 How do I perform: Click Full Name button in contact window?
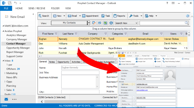point(126,70)
